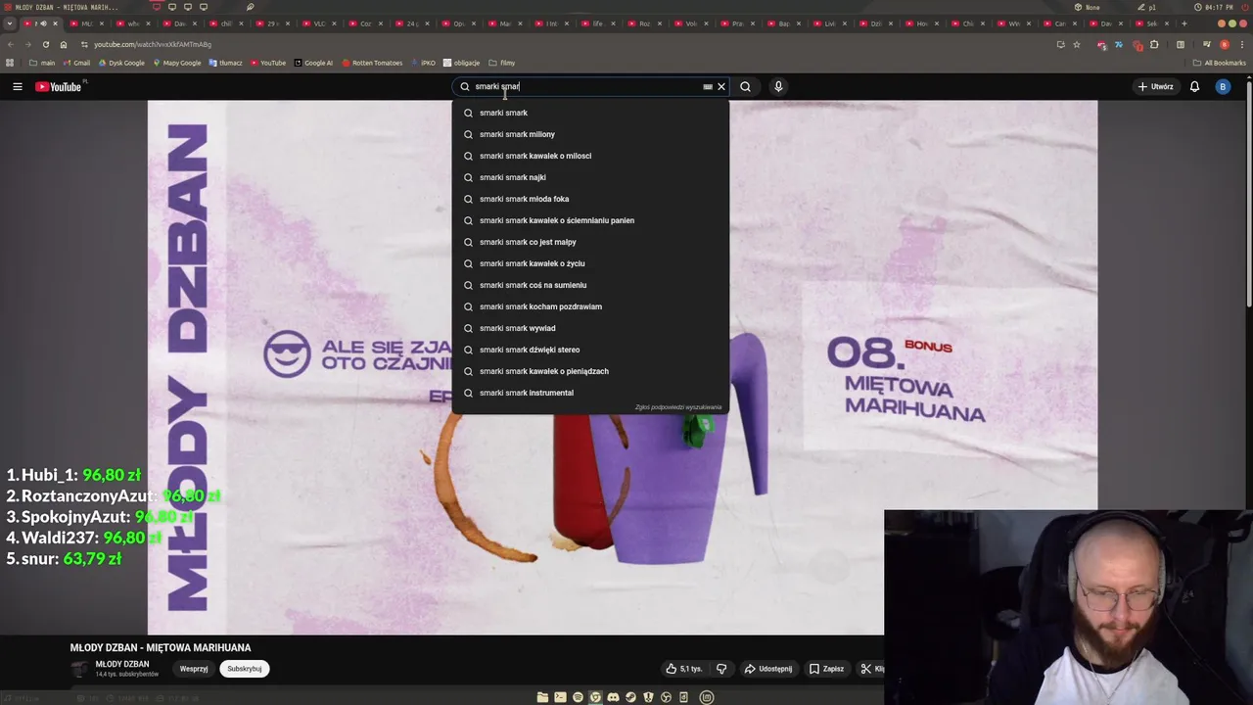Select suggestion "smarki smark kawałek o miłości"
Viewport: 1253px width, 705px height.
[591, 156]
